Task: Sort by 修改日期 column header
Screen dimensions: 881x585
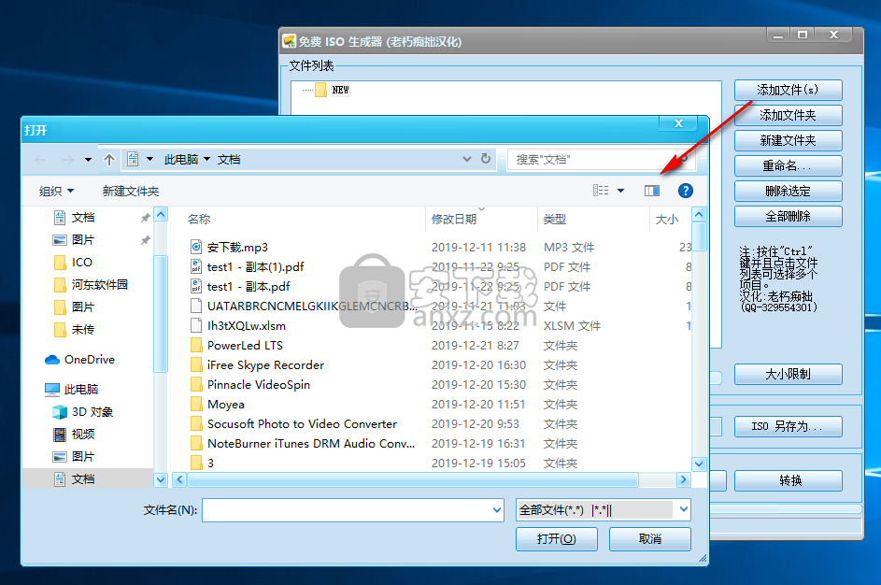Action: [x=454, y=220]
